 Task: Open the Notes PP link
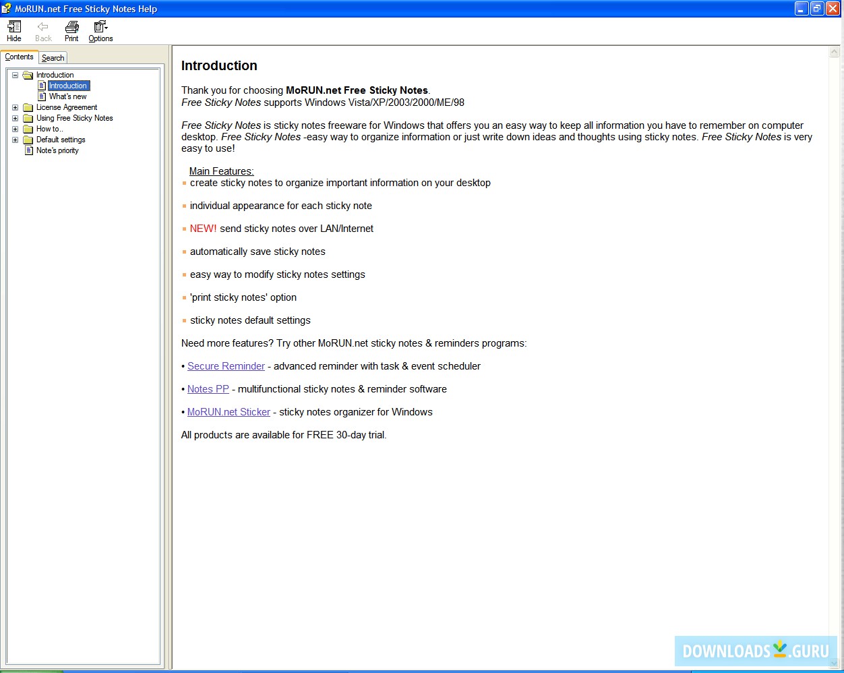pyautogui.click(x=208, y=388)
